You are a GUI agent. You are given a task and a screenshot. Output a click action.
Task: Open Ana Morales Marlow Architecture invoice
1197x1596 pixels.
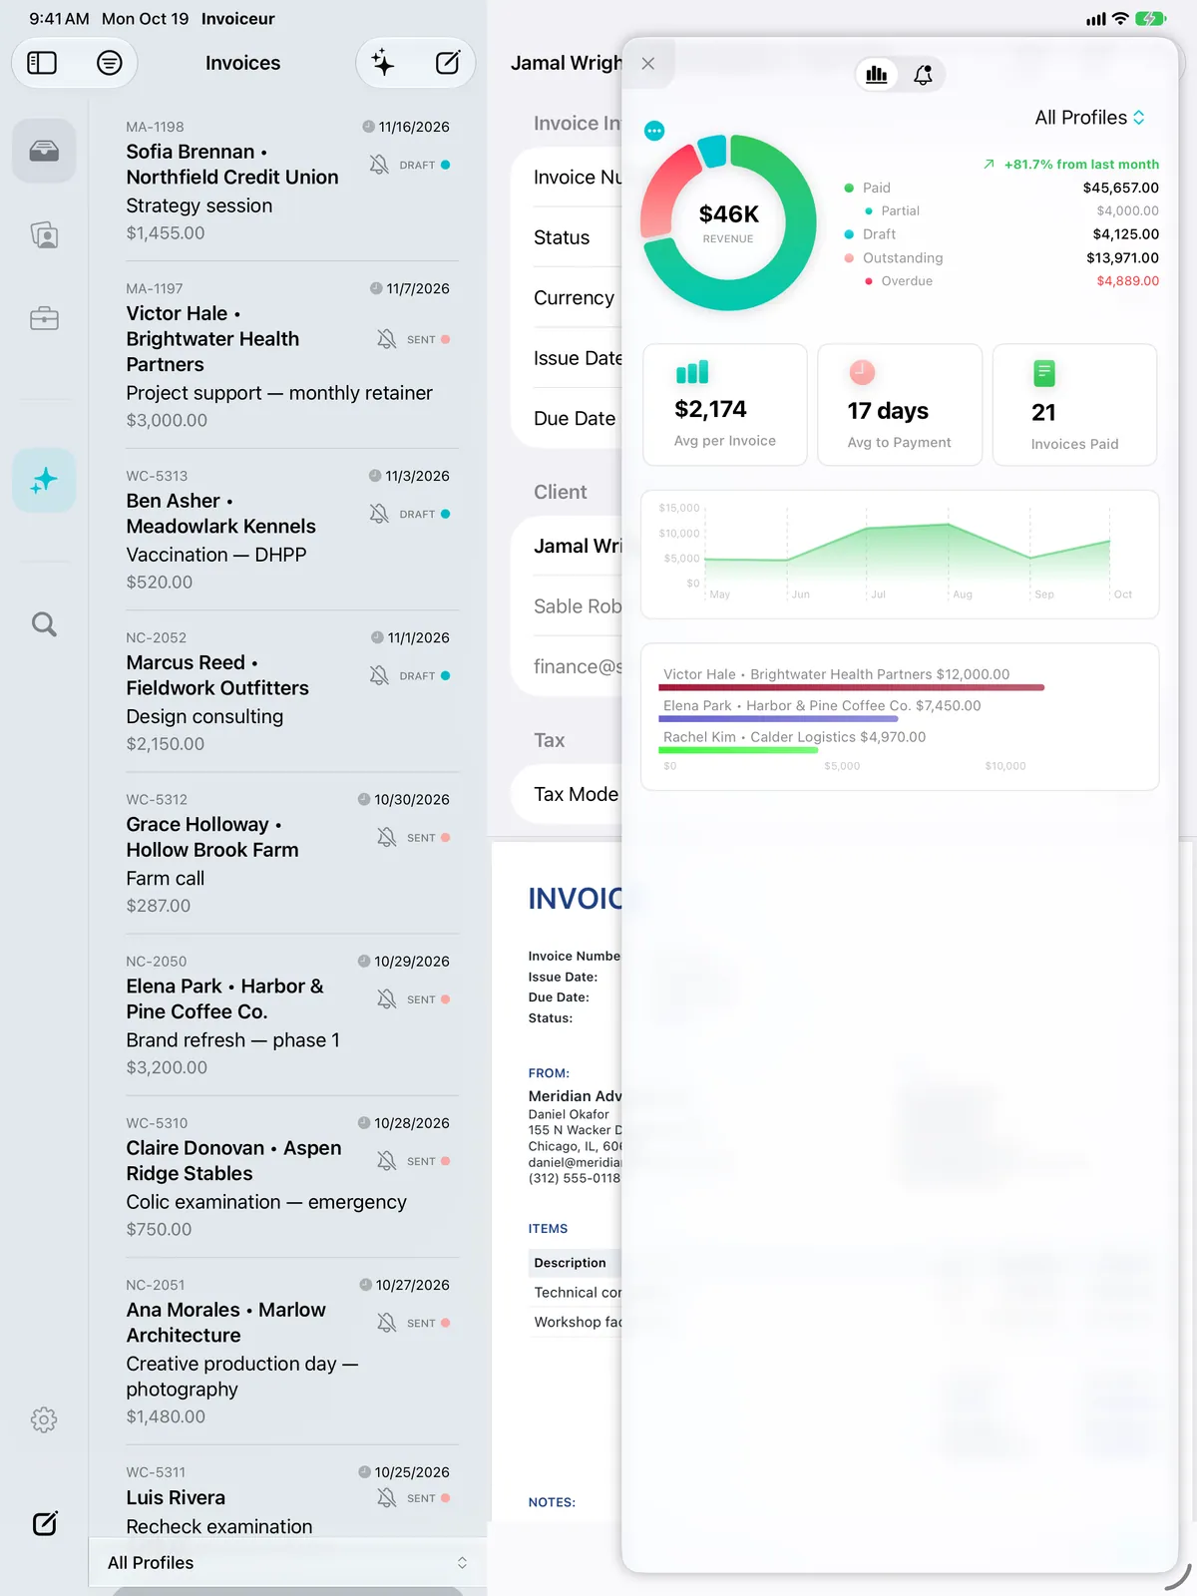tap(288, 1352)
